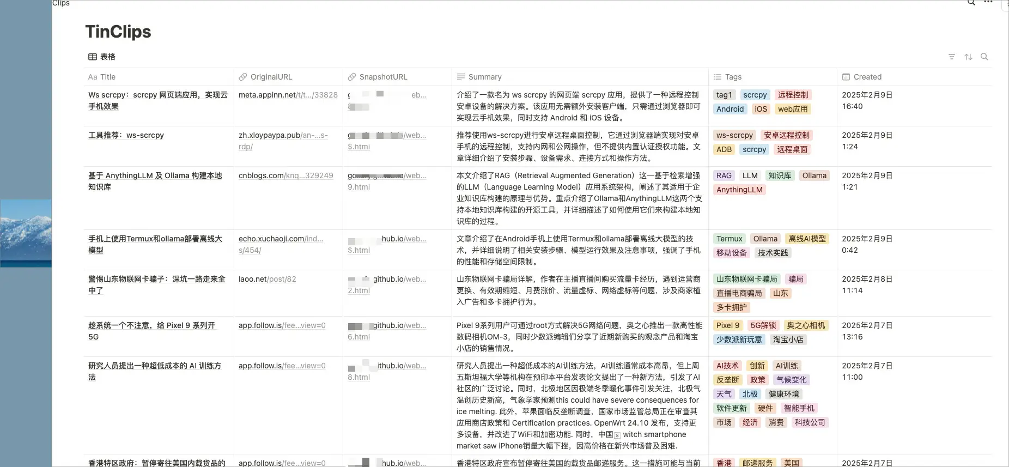Click the 'Pixel 9' tag
Viewport: 1009px width, 467px height.
click(x=728, y=325)
